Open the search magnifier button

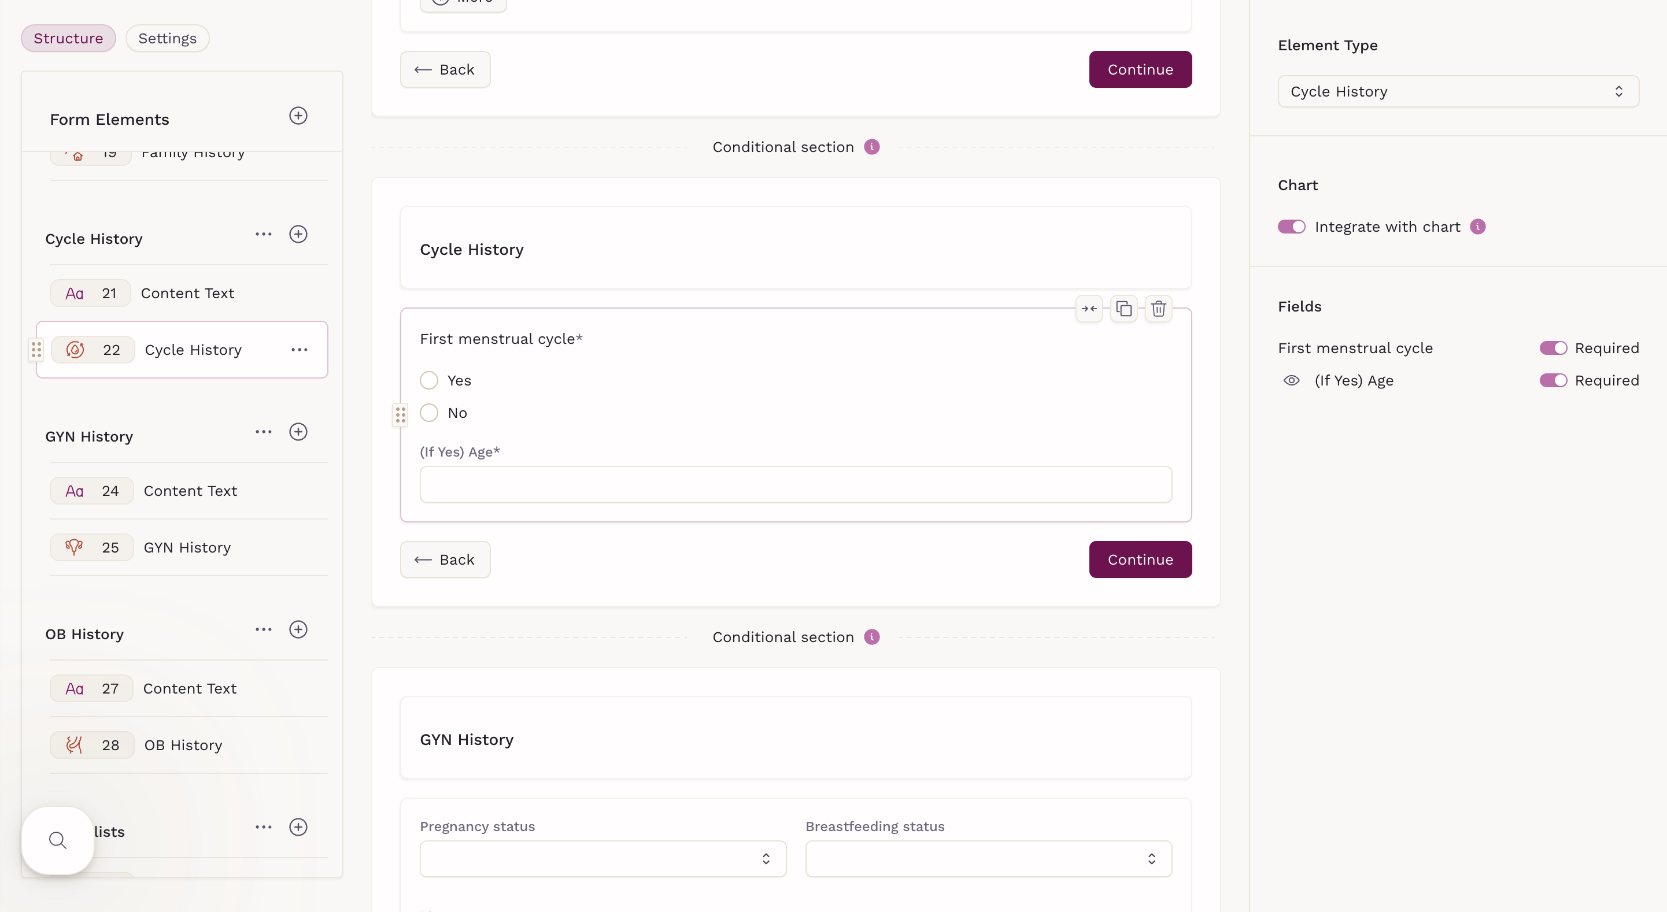coord(58,840)
